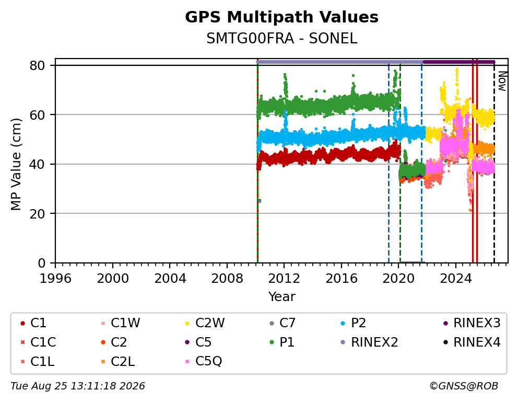Screen dimensions: 518x402
Task: Click the 2024 x-axis tick label
Action: pos(456,279)
